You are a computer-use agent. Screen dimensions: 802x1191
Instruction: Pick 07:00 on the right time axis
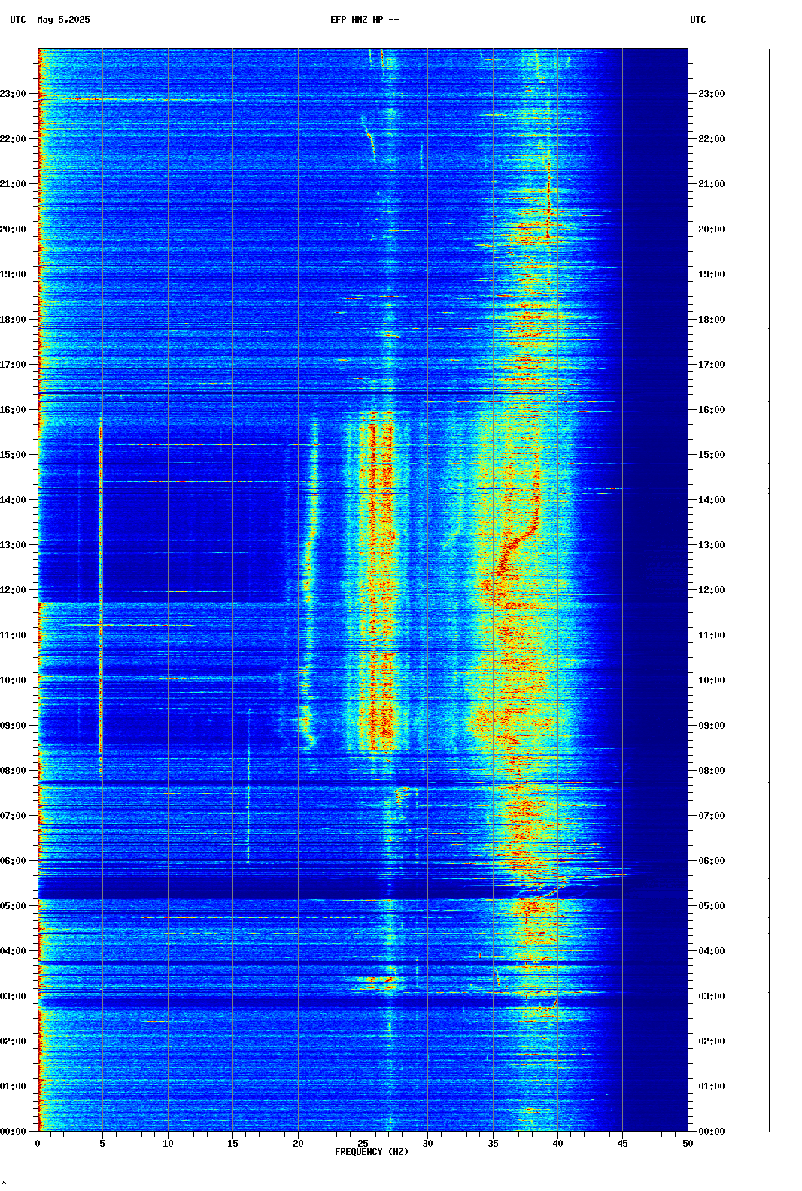point(712,816)
